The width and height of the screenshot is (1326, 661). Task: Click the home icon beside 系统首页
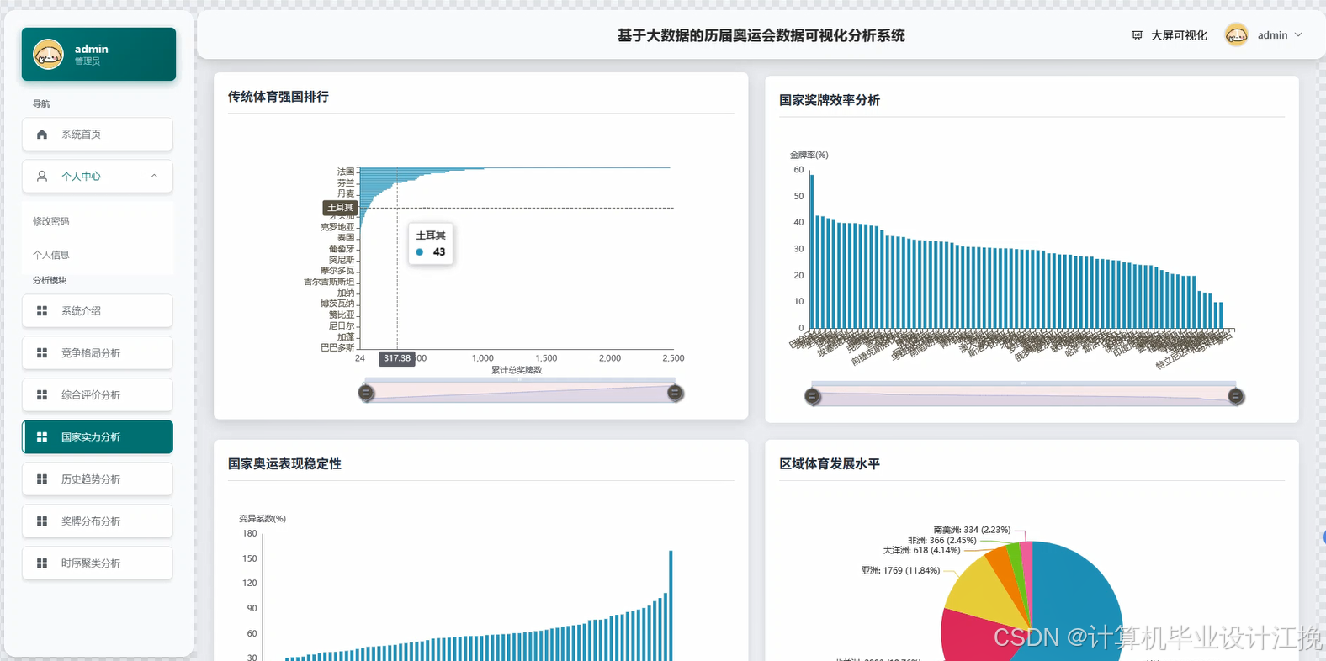click(42, 135)
